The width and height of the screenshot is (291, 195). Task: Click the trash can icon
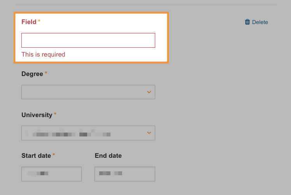tap(247, 22)
